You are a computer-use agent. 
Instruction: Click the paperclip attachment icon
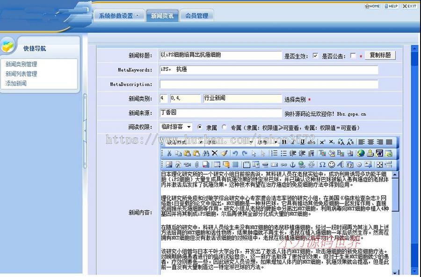[x=196, y=164]
